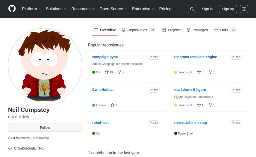
Task: Expand the Solutions menu
Action: pyautogui.click(x=56, y=9)
